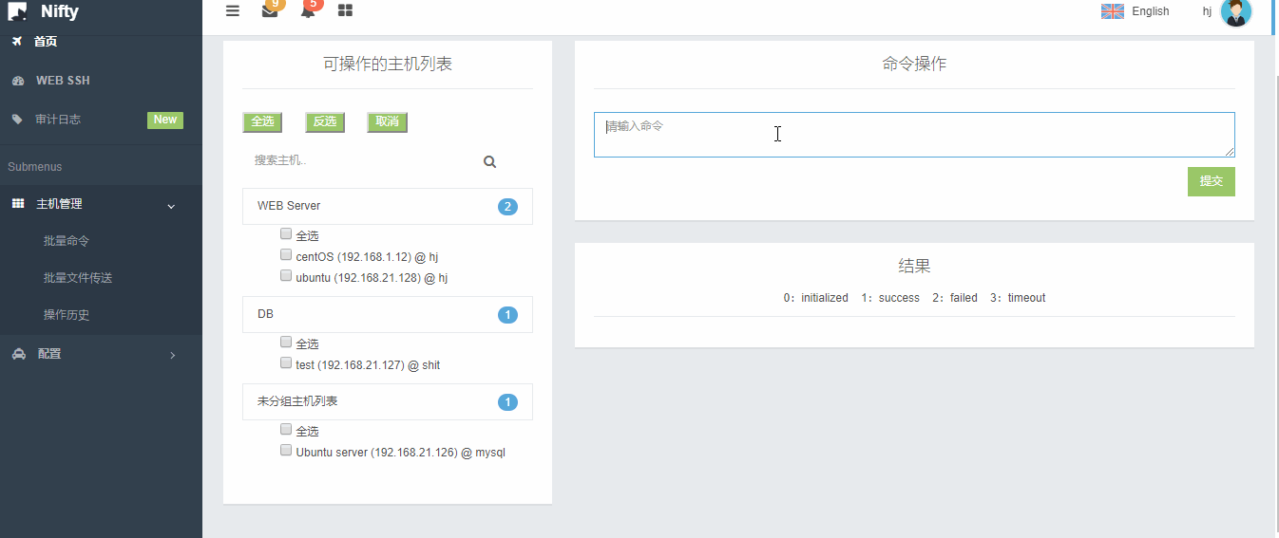The image size is (1279, 538).
Task: Click the user avatar picture
Action: [x=1235, y=11]
